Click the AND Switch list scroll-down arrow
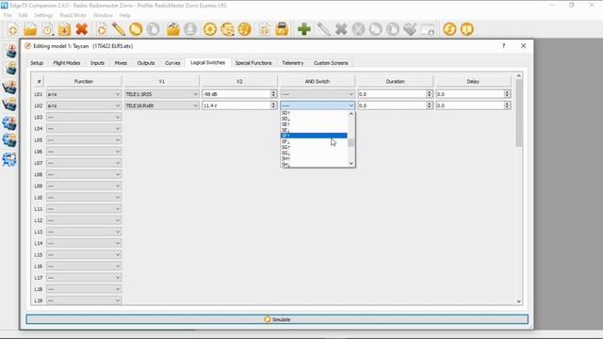 point(350,163)
